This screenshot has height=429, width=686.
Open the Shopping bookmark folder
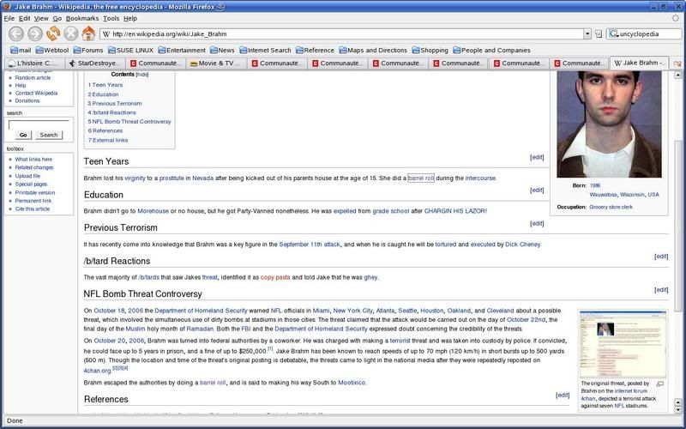point(430,51)
